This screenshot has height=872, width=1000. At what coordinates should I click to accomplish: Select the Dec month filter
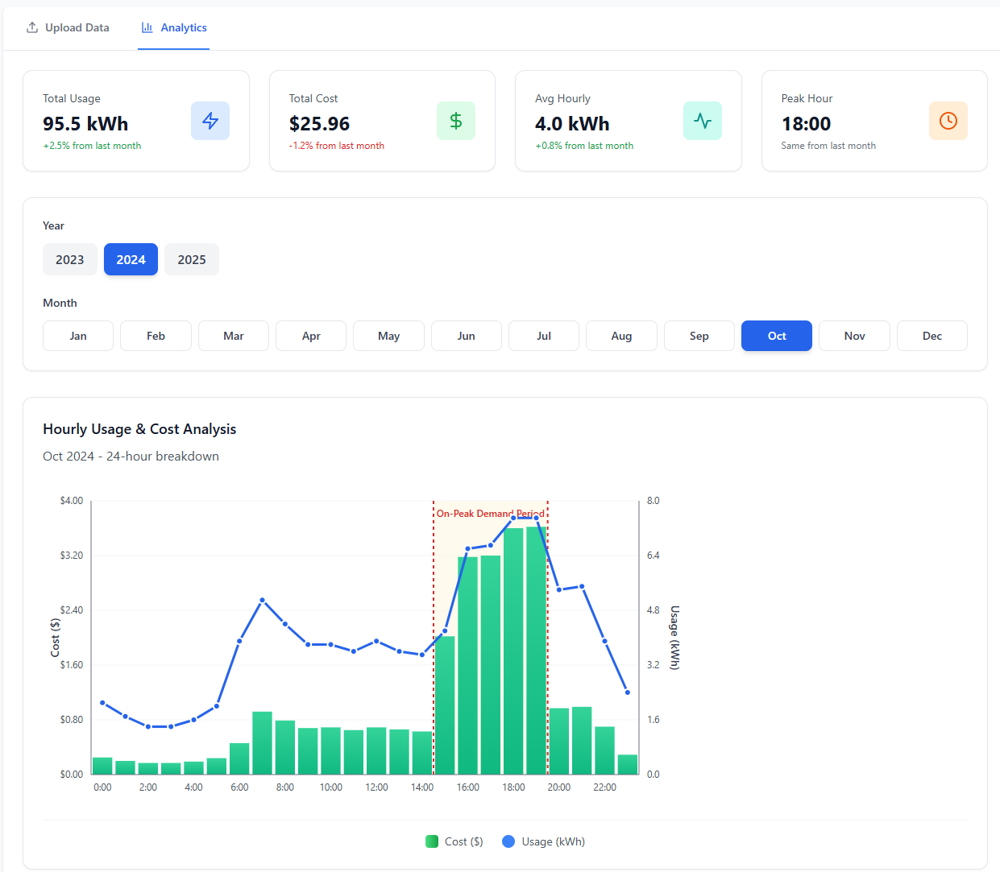932,336
